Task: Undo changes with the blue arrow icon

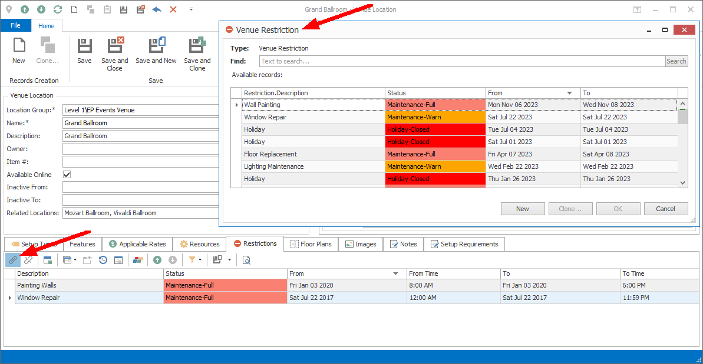Action: pyautogui.click(x=157, y=9)
